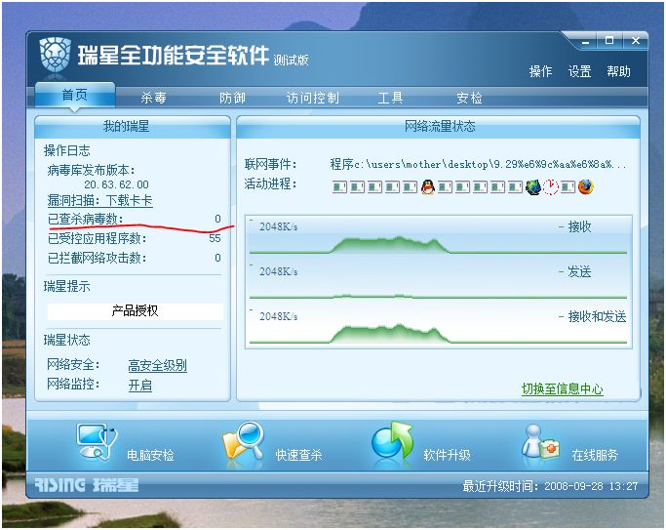Click the generic process icon just right of the QQ penguin
The height and width of the screenshot is (530, 666).
click(x=445, y=187)
